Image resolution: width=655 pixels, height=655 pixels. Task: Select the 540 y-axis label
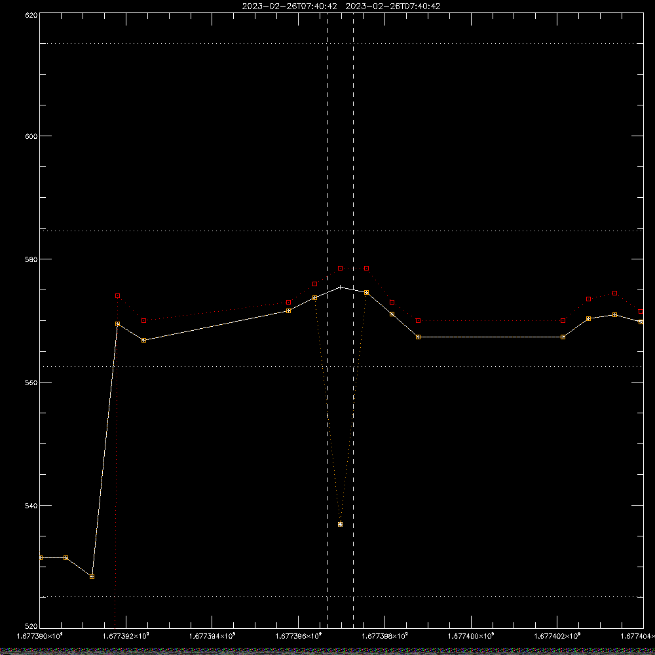tap(31, 506)
